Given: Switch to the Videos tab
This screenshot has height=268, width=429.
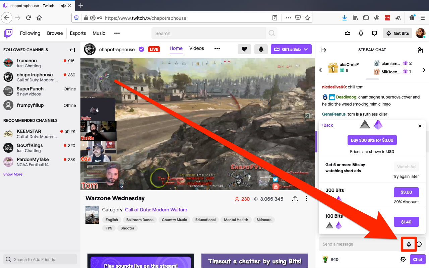Looking at the screenshot, I should 197,48.
